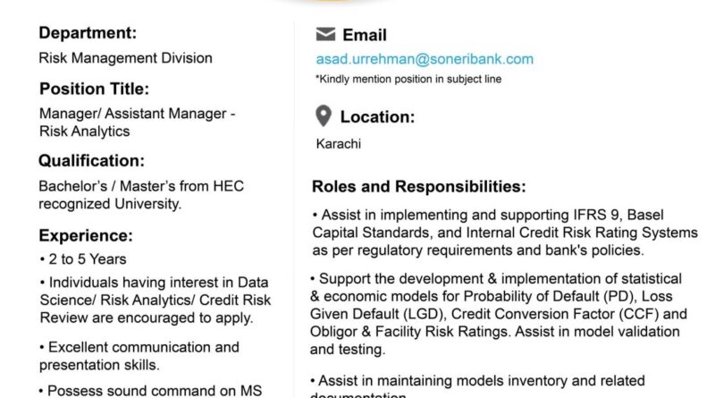The image size is (715, 398).
Task: Click the Excellent communication skills bullet
Action: (139, 355)
